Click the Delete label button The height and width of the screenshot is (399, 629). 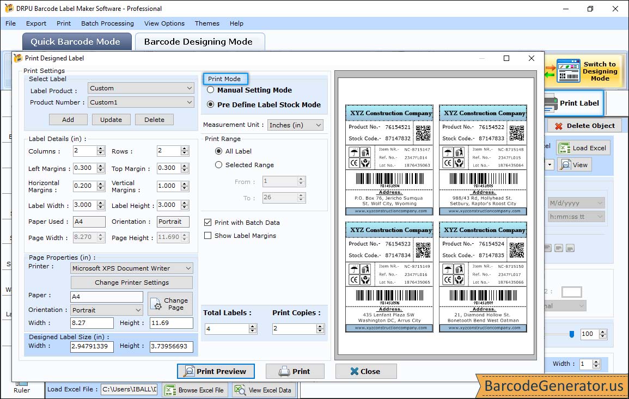(155, 120)
